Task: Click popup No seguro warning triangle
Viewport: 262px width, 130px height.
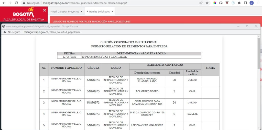Action: point(5,32)
